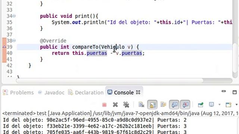Open the Open Console dropdown arrow
The height and width of the screenshot is (134, 239).
click(x=236, y=105)
